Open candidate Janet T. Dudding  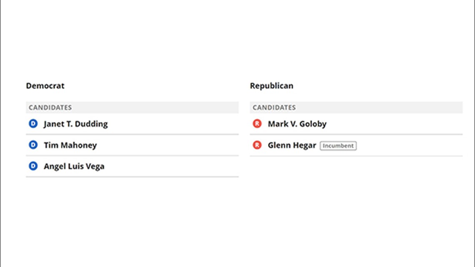[x=76, y=124]
